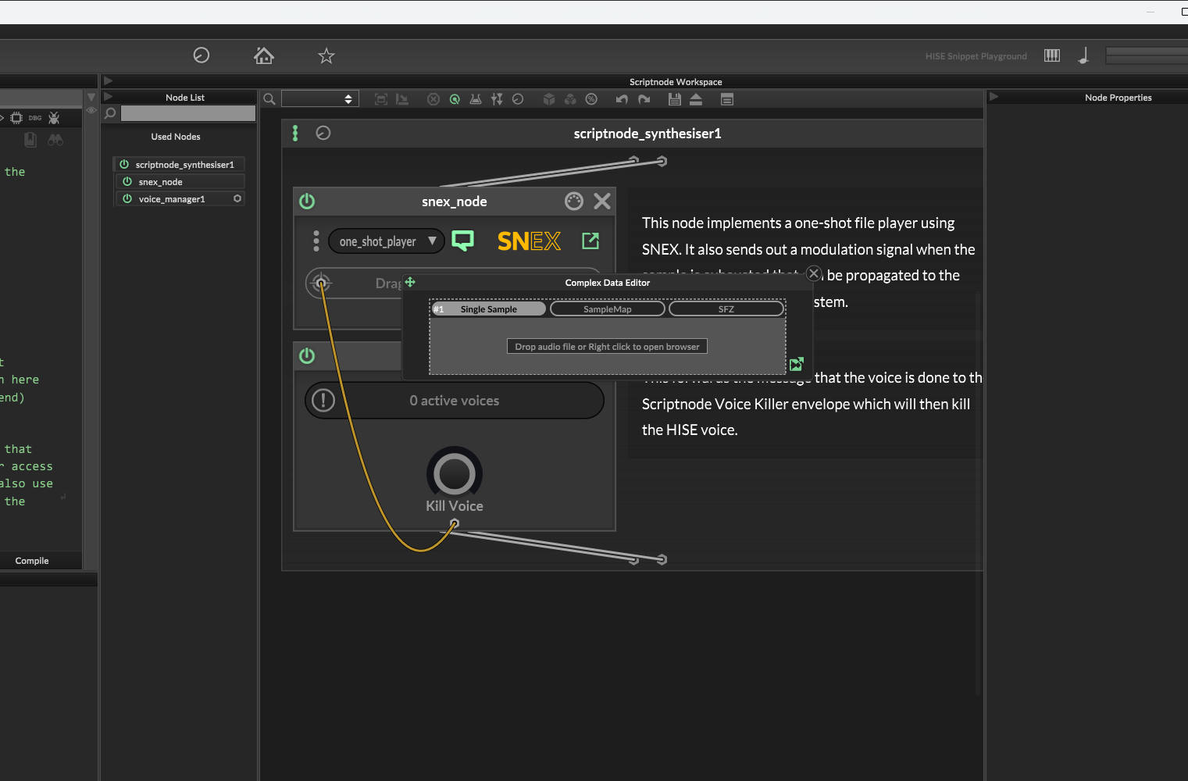This screenshot has height=781, width=1188.
Task: Toggle the eye visibility icon on panel divider
Action: tap(91, 110)
